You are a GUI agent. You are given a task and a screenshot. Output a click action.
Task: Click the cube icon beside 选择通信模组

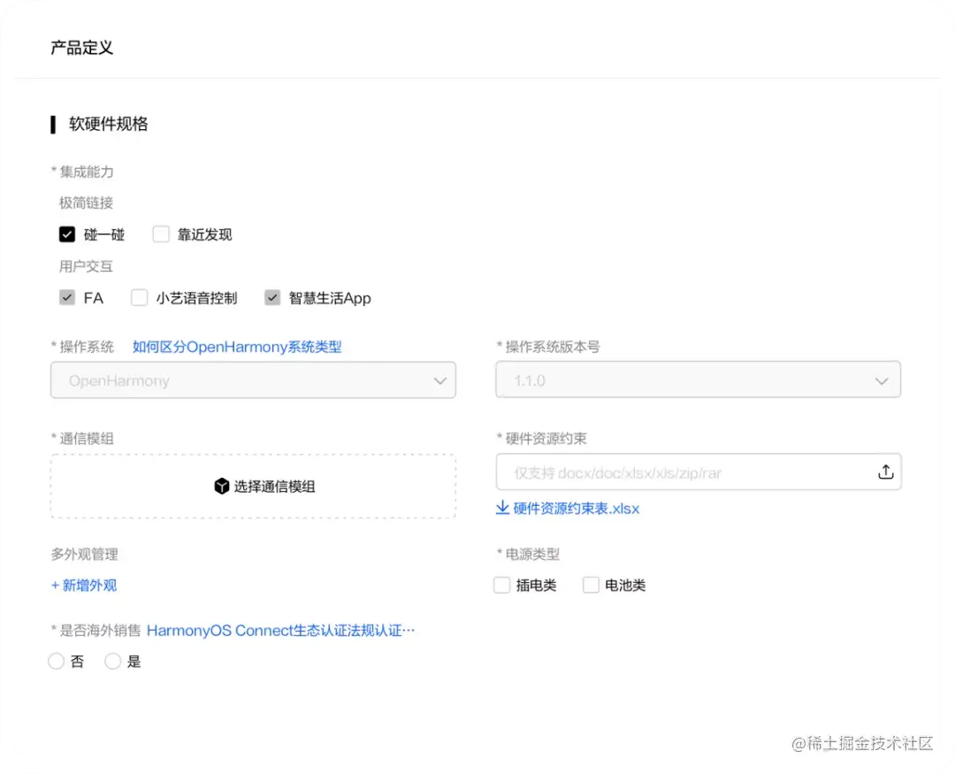tap(222, 487)
